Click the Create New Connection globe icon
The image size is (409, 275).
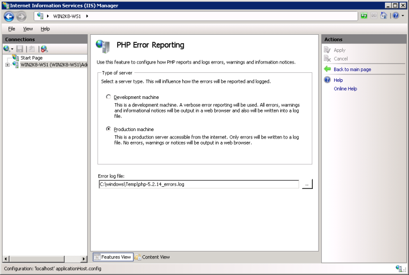(x=7, y=49)
